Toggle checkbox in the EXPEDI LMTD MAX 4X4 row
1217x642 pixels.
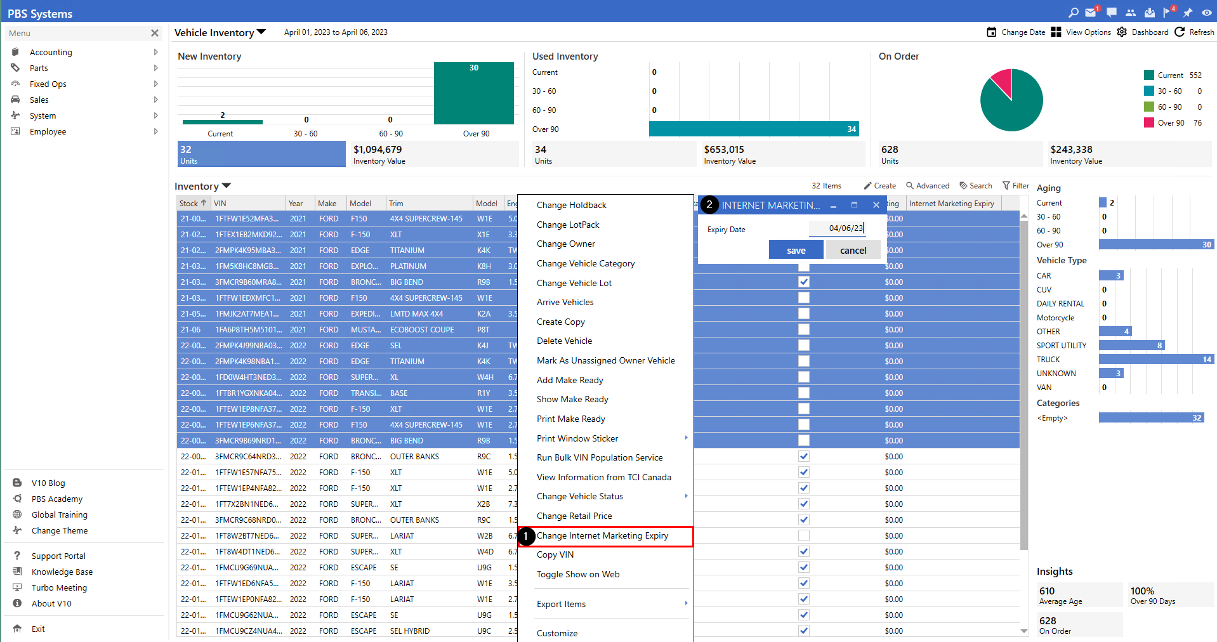pyautogui.click(x=804, y=313)
